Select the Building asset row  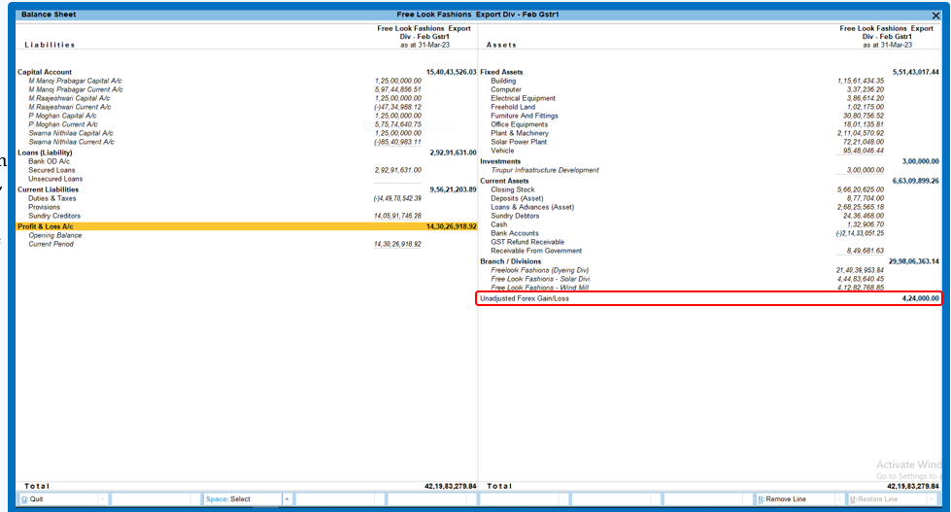pos(503,81)
